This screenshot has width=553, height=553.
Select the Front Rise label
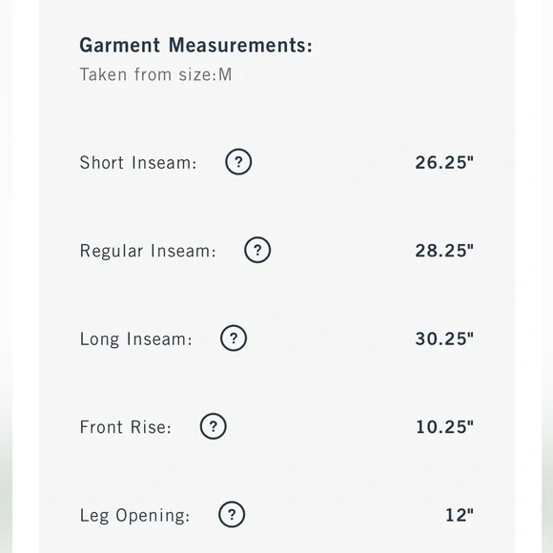pyautogui.click(x=125, y=427)
